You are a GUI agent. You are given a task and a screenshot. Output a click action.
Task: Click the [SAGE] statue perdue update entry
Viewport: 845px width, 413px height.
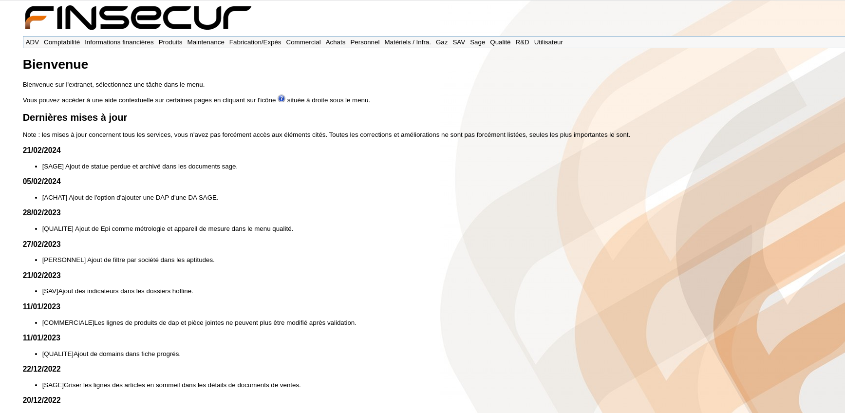coord(140,167)
